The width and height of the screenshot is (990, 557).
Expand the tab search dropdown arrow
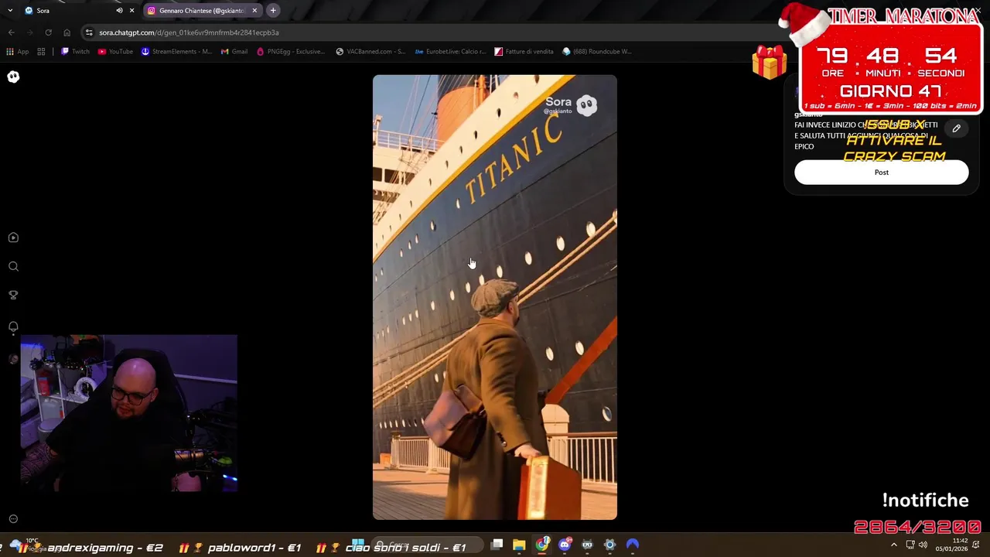[10, 11]
